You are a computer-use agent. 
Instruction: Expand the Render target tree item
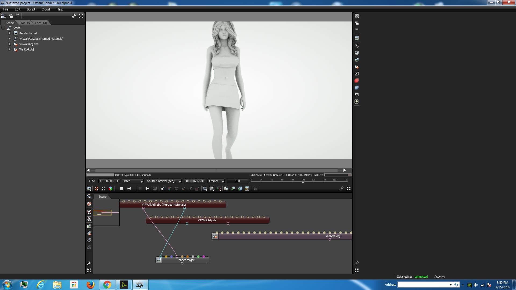[x=9, y=33]
